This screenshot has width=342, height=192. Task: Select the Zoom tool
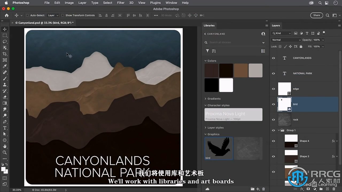5,153
